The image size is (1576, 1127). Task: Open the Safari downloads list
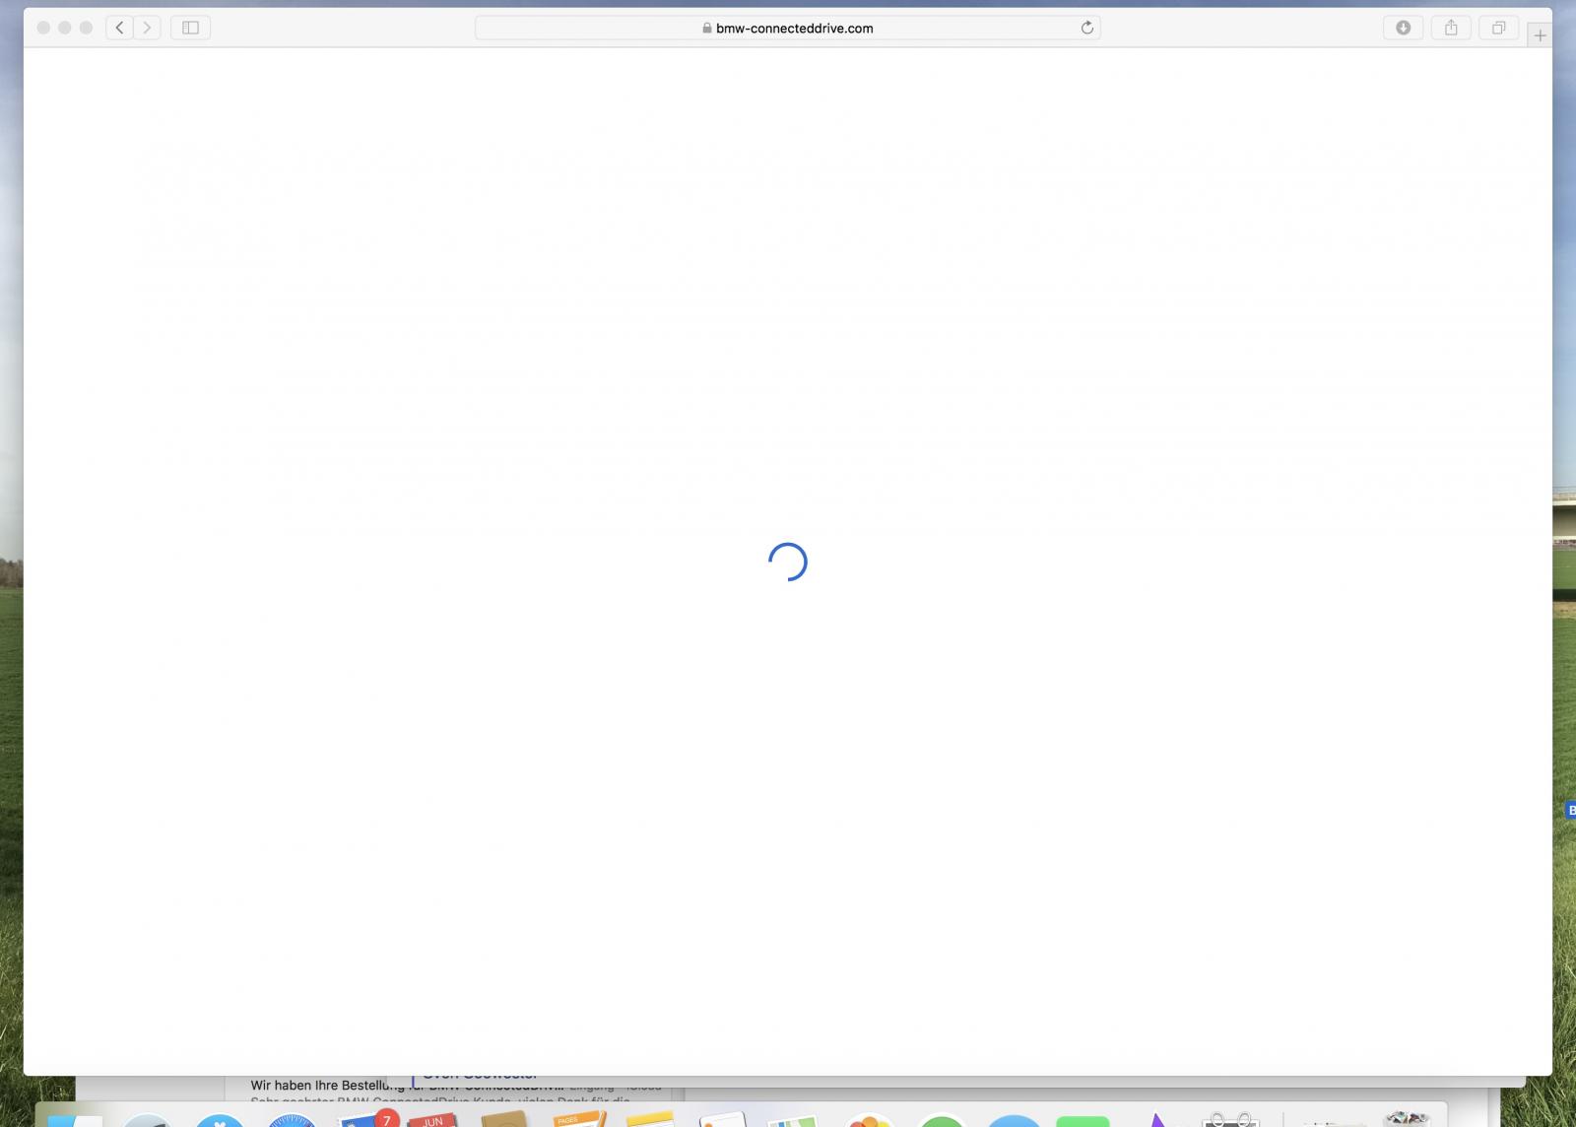click(1403, 28)
